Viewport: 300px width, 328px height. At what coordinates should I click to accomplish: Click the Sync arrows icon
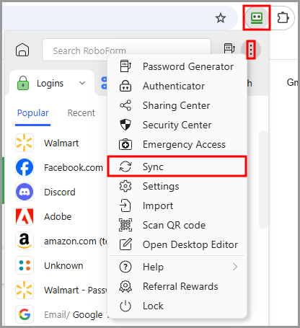125,167
